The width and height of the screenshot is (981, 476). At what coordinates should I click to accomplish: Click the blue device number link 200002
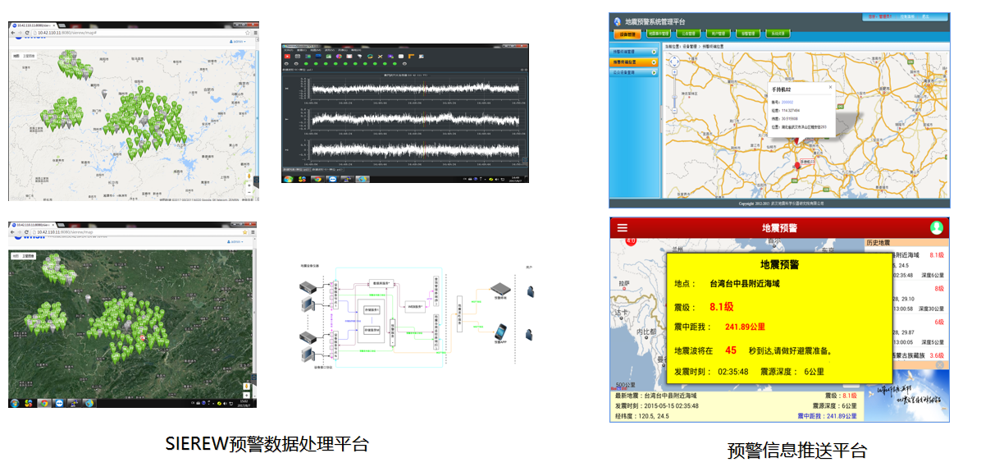[787, 102]
